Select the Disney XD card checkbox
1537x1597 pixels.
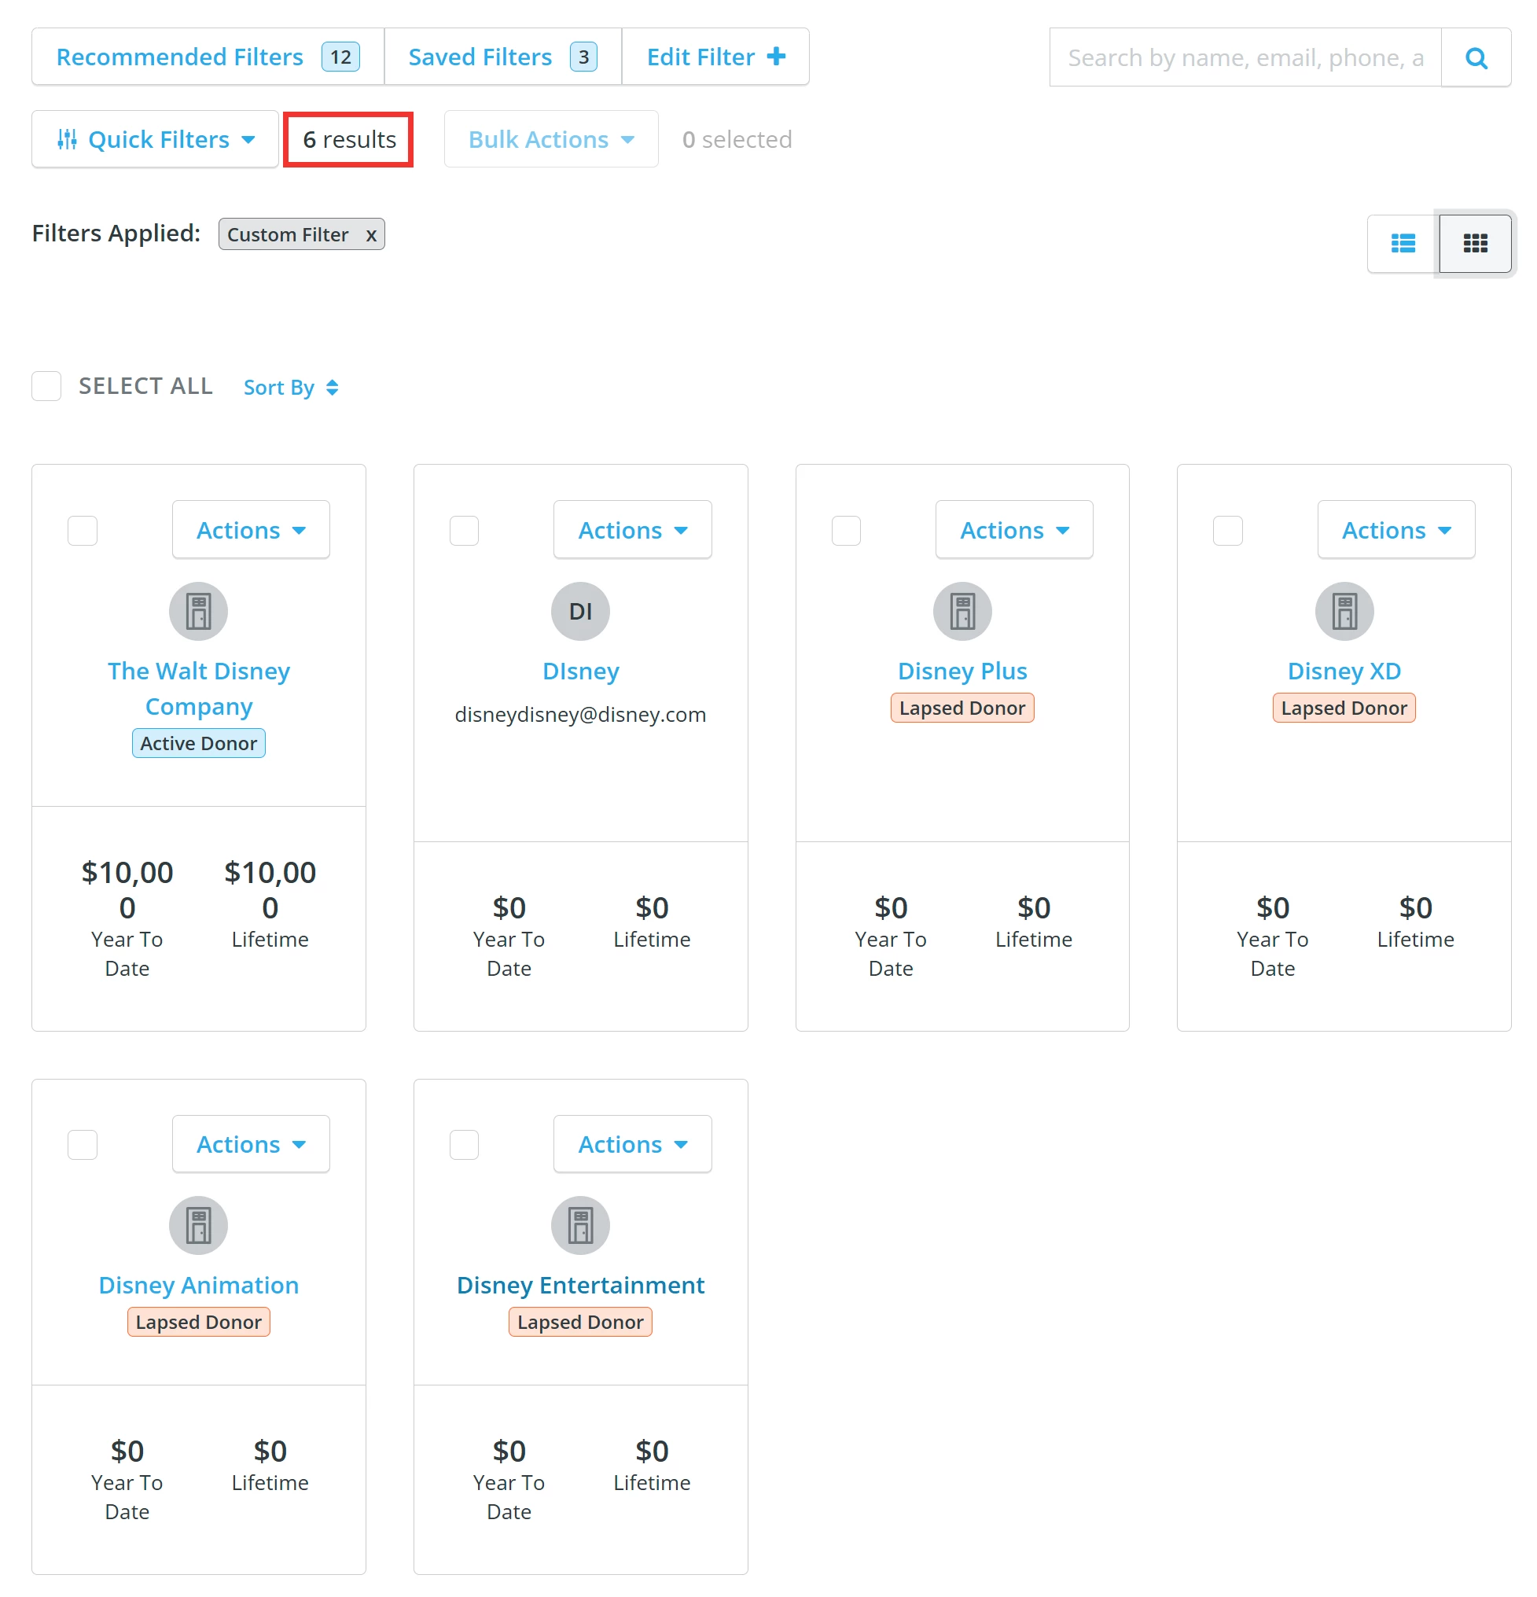1228,531
